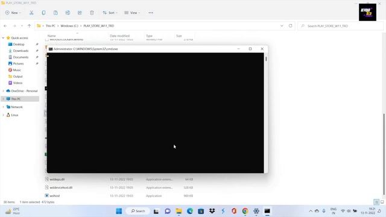Sort by the Name column header
Viewport: 386px width, 217px height.
(52, 36)
